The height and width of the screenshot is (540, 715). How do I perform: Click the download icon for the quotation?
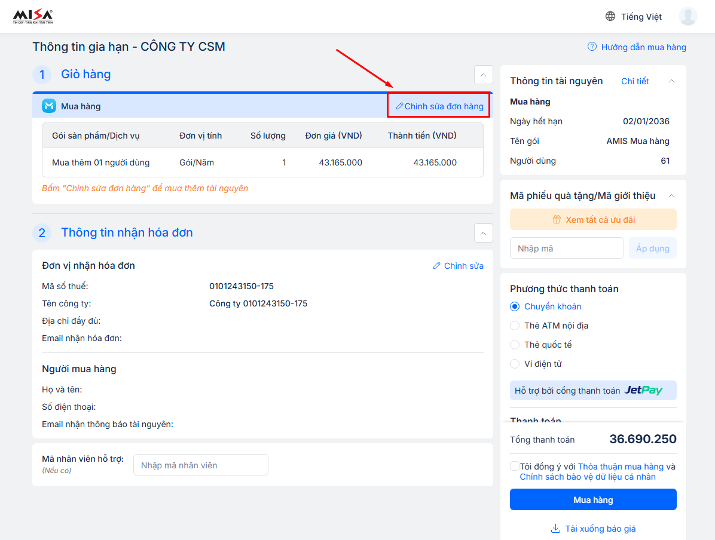(555, 529)
